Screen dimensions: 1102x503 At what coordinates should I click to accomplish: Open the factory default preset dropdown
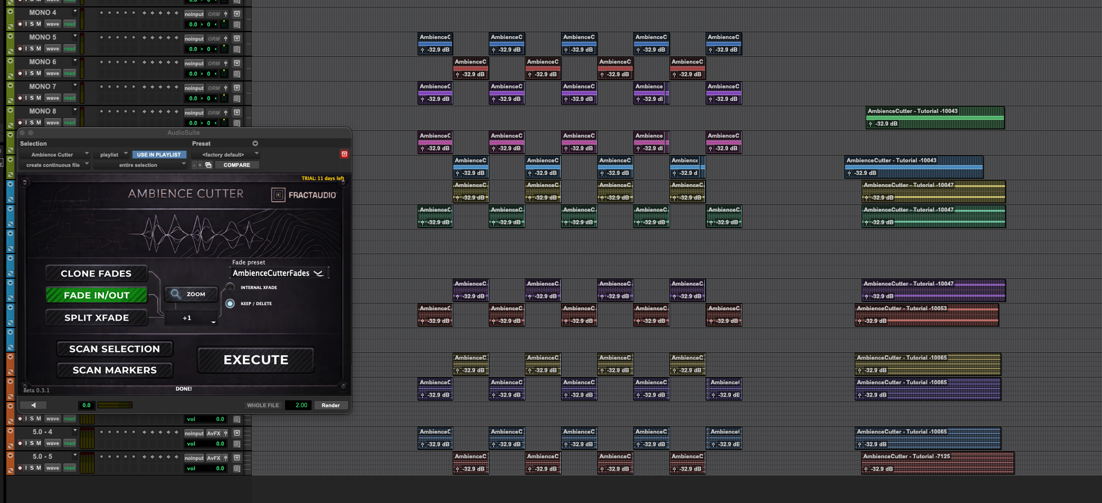225,155
